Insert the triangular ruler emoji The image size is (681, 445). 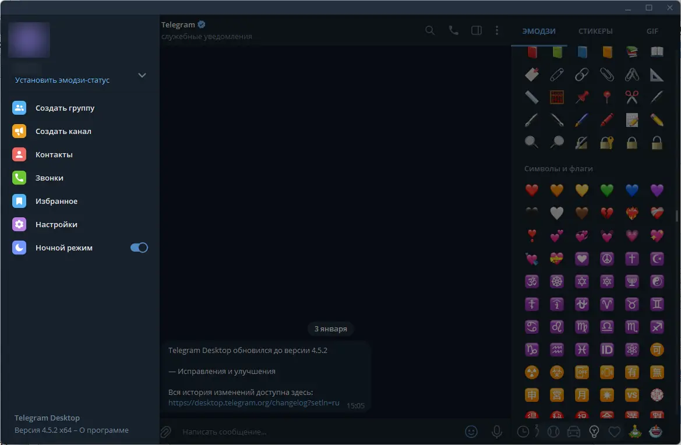point(657,74)
